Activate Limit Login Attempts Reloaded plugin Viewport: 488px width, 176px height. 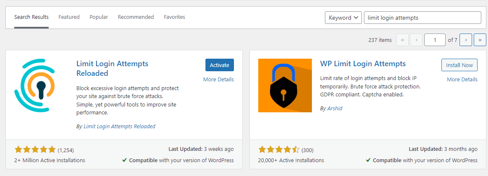click(219, 65)
